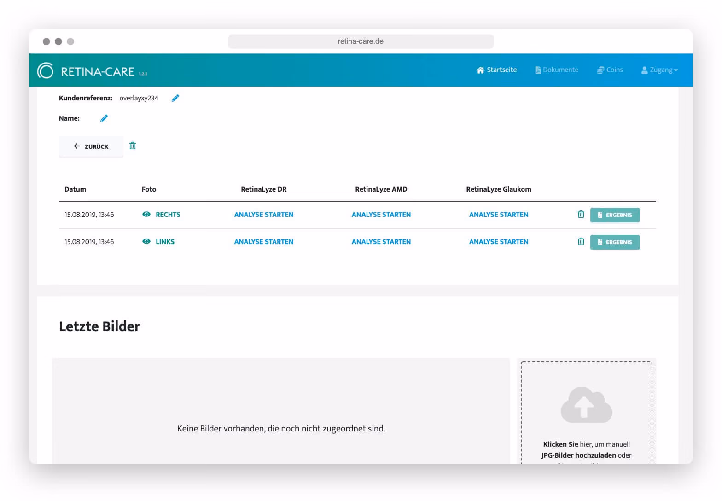Show the RECHTS photo via eye icon
The image size is (722, 501).
[x=146, y=214]
